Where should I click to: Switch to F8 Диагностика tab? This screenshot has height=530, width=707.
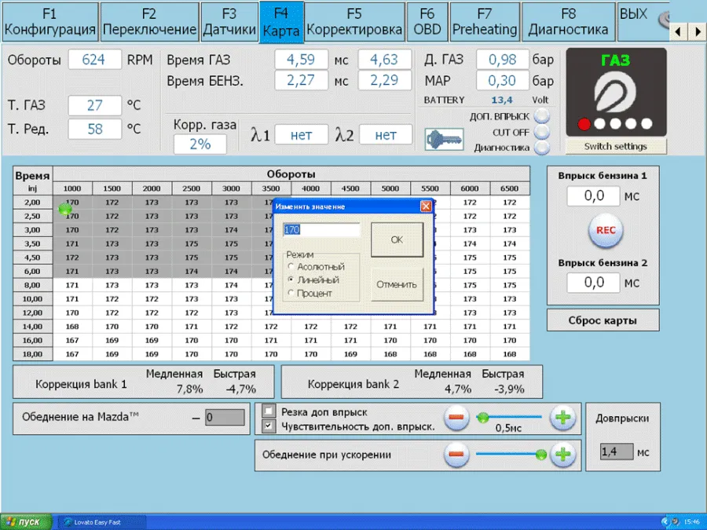pyautogui.click(x=568, y=22)
